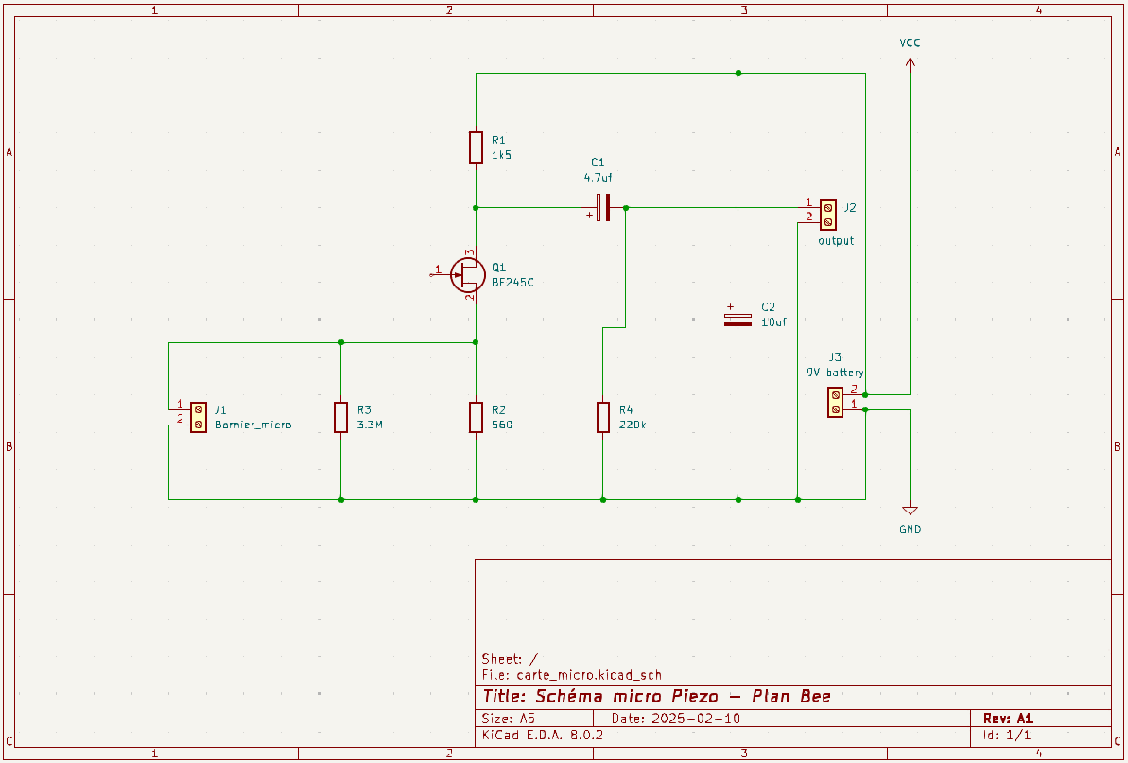
Task: Click the VCC power arrow symbol
Action: click(910, 63)
